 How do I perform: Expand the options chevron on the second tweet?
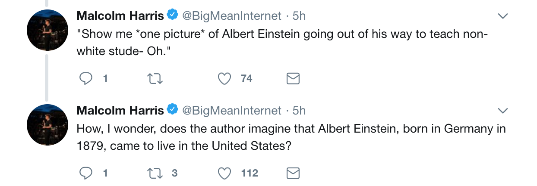coord(502,111)
